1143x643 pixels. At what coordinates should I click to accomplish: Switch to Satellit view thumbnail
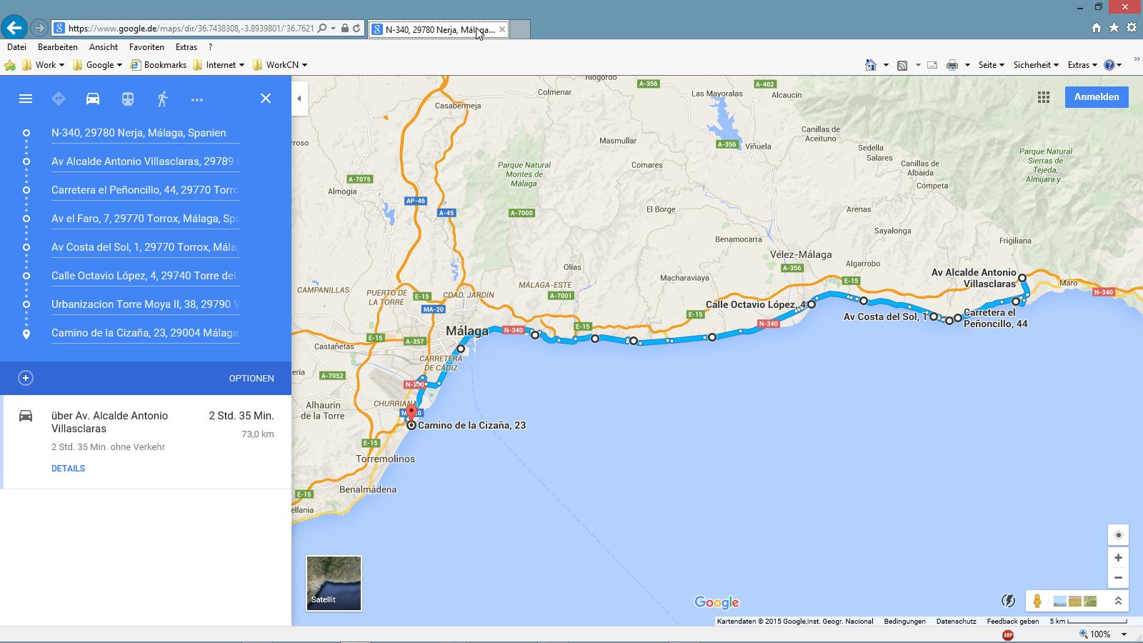tap(334, 583)
